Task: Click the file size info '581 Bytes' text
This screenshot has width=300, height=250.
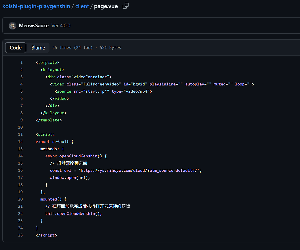Action: tap(110, 48)
